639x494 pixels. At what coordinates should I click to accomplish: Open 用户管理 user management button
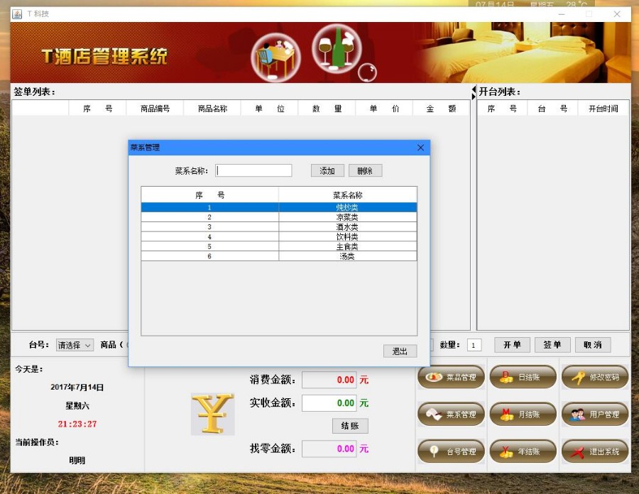coord(595,415)
